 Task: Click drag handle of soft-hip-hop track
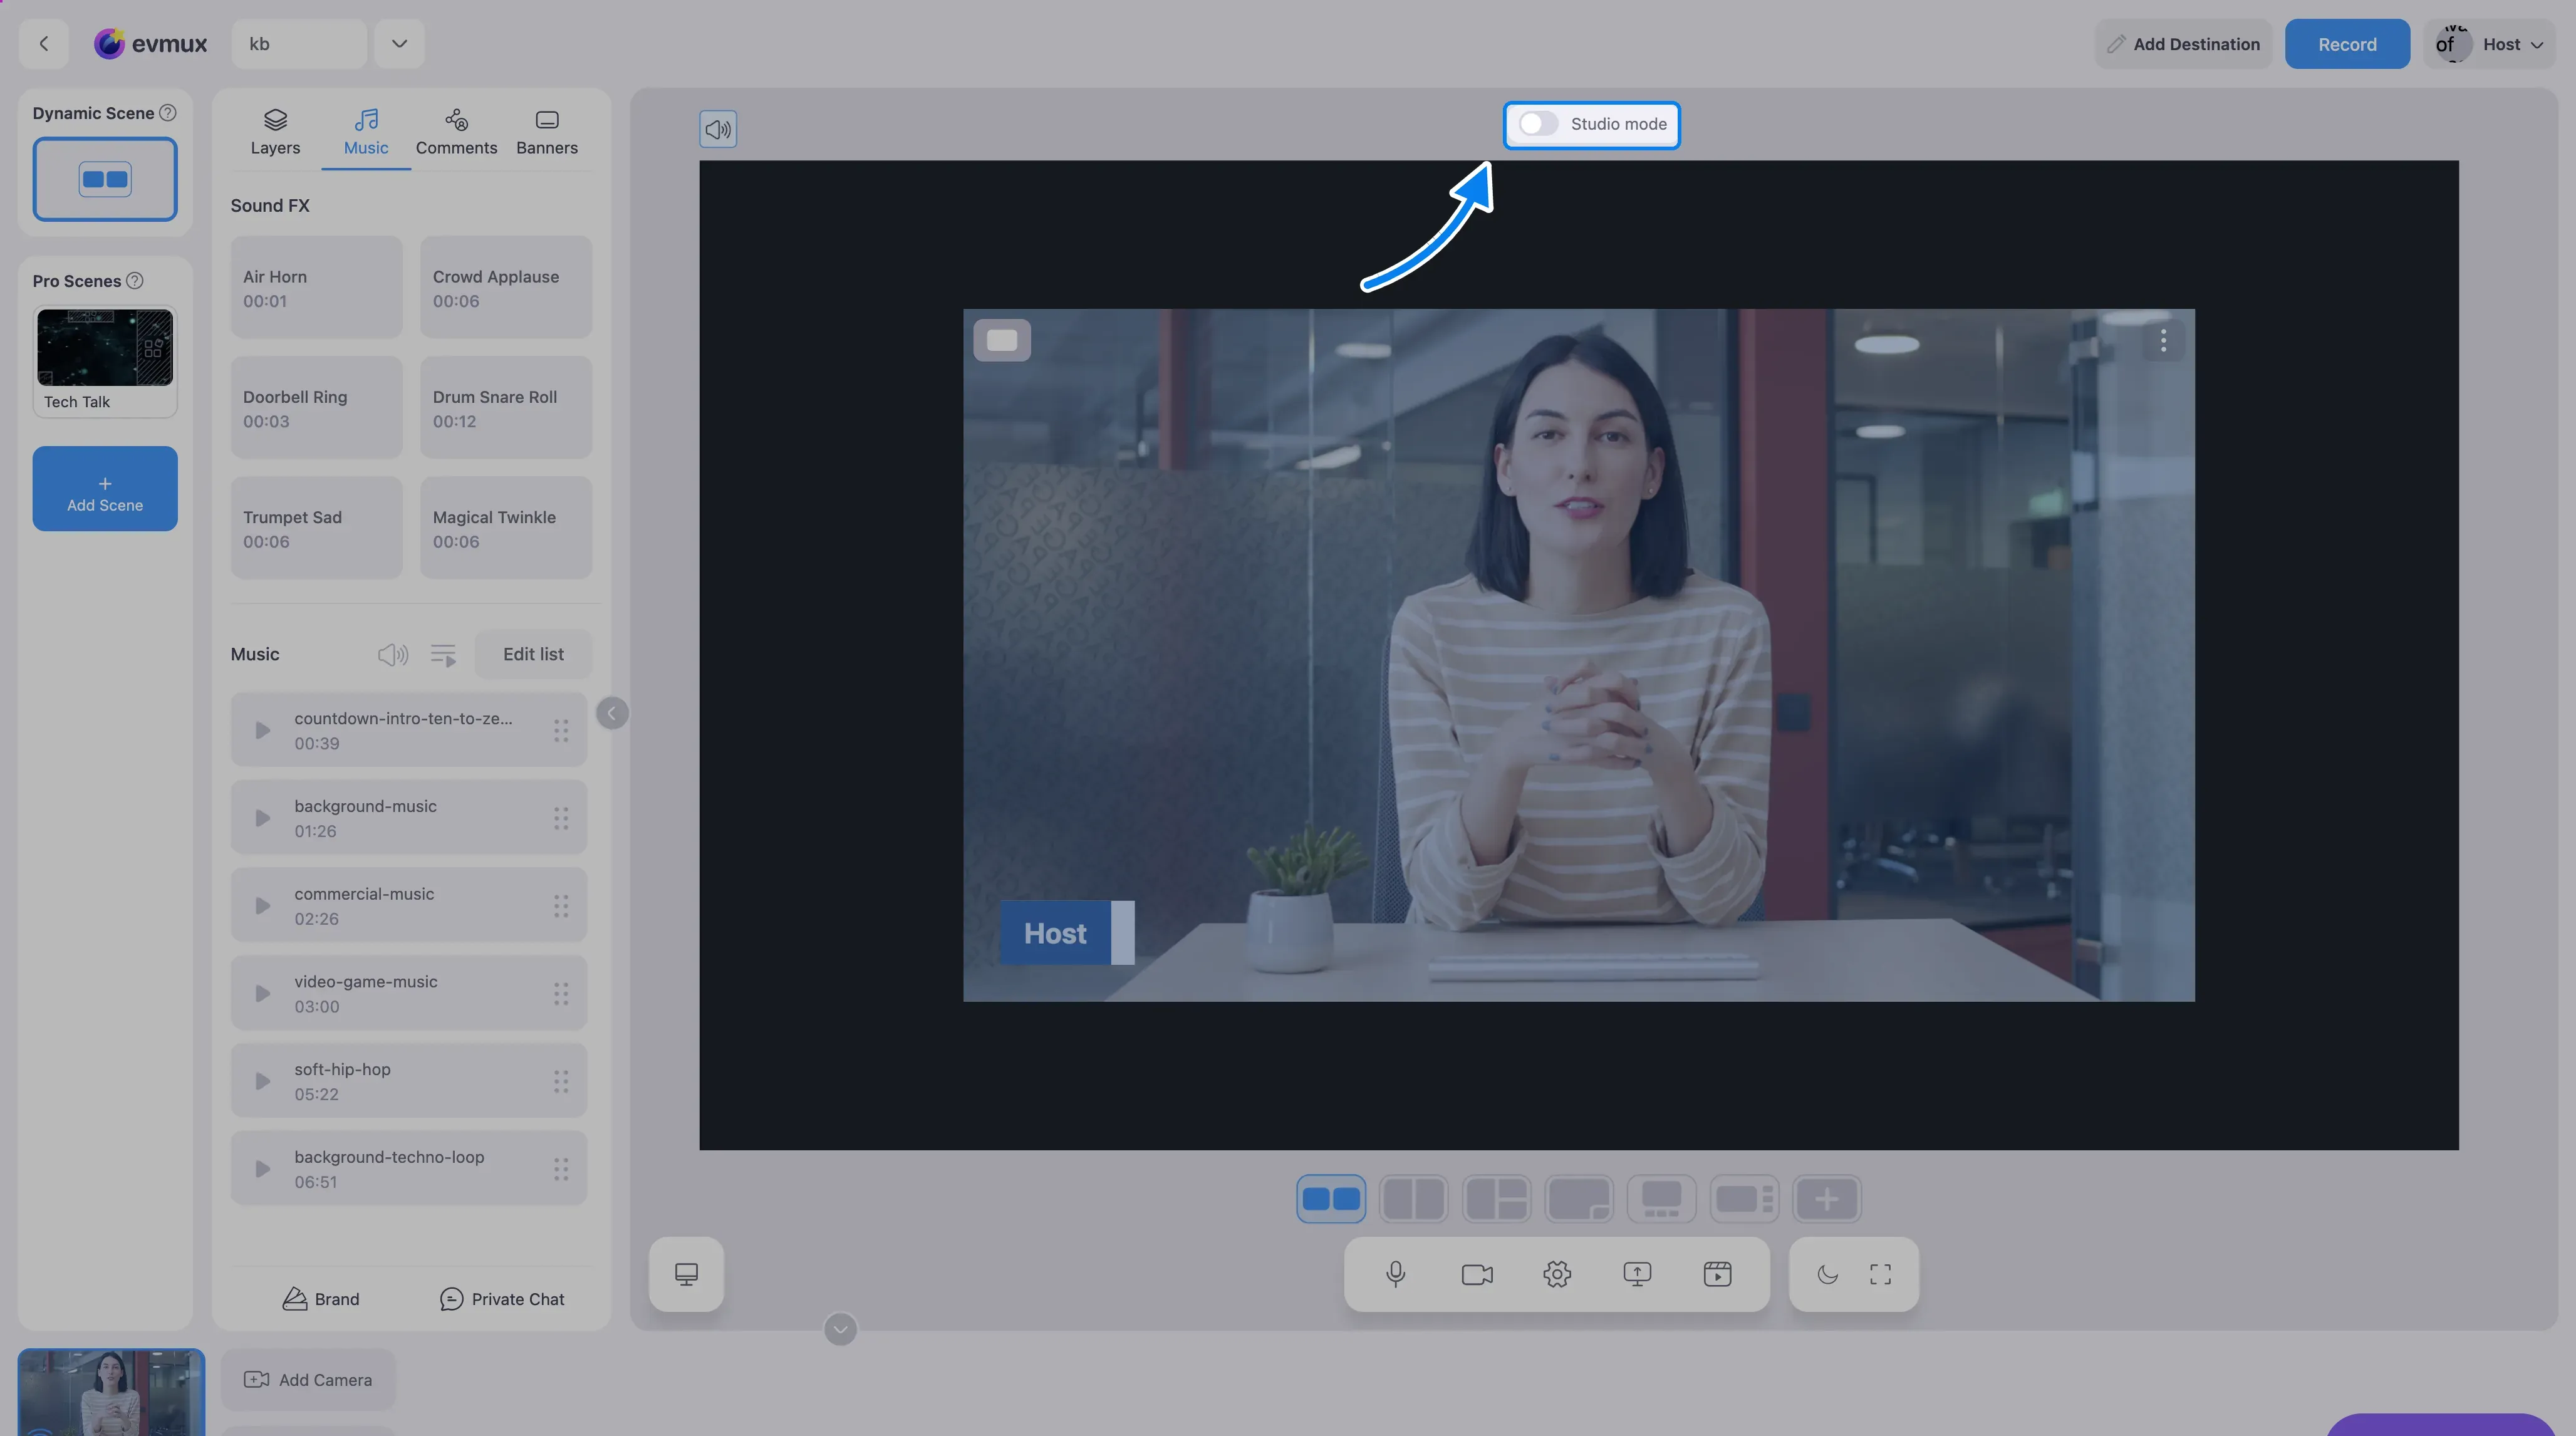pyautogui.click(x=561, y=1082)
